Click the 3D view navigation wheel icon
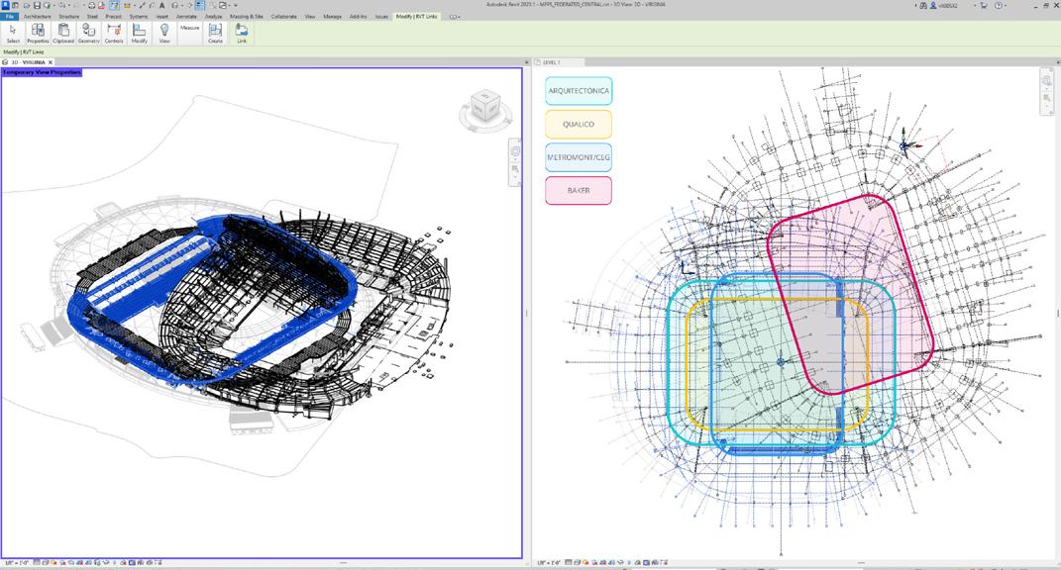The height and width of the screenshot is (570, 1061). [x=515, y=151]
